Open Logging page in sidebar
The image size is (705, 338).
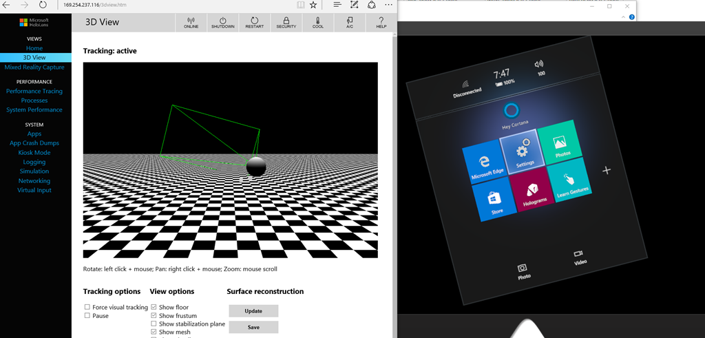(34, 162)
